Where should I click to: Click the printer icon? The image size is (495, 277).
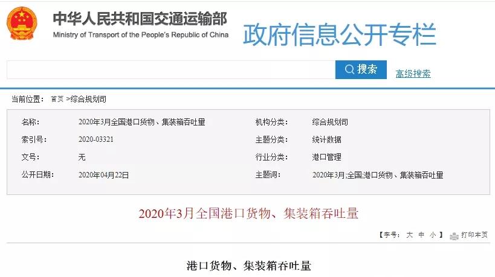(x=454, y=235)
